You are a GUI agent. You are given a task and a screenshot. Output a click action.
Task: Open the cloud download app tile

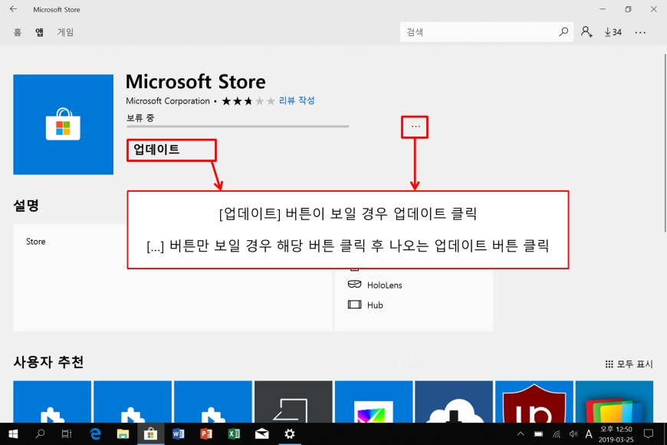[x=454, y=401]
